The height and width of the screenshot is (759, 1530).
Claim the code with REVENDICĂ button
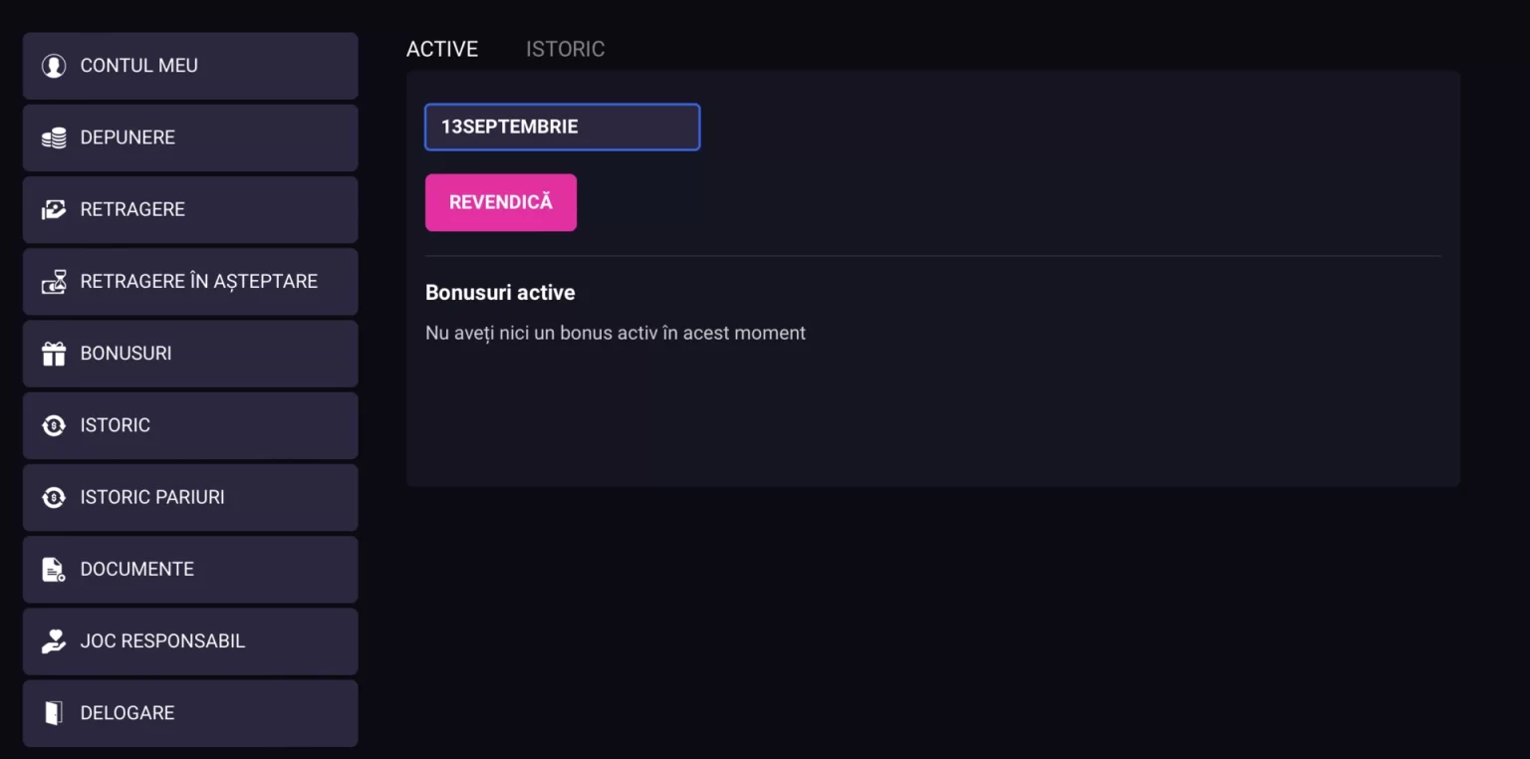tap(501, 202)
